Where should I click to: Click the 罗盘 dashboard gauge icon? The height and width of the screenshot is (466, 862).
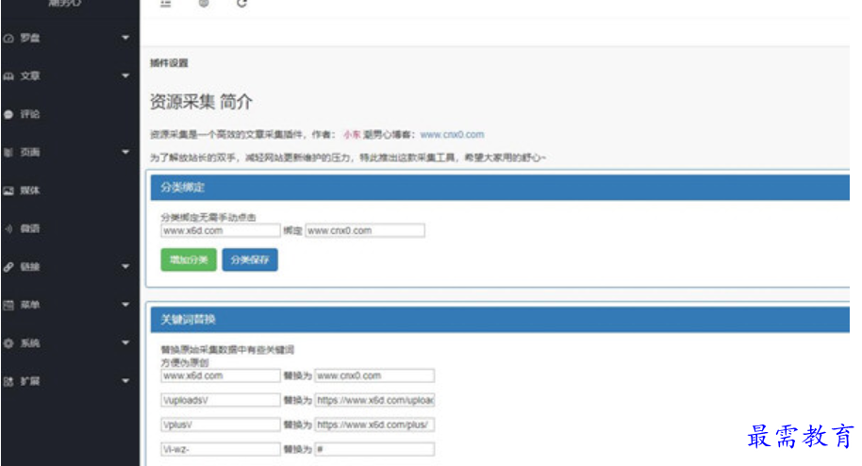pos(8,39)
